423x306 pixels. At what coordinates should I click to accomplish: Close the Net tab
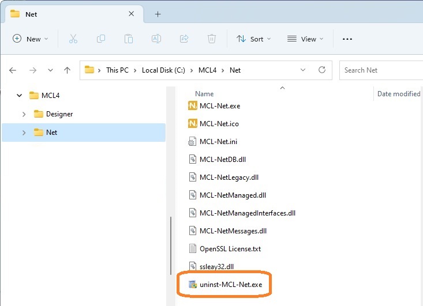pos(132,14)
